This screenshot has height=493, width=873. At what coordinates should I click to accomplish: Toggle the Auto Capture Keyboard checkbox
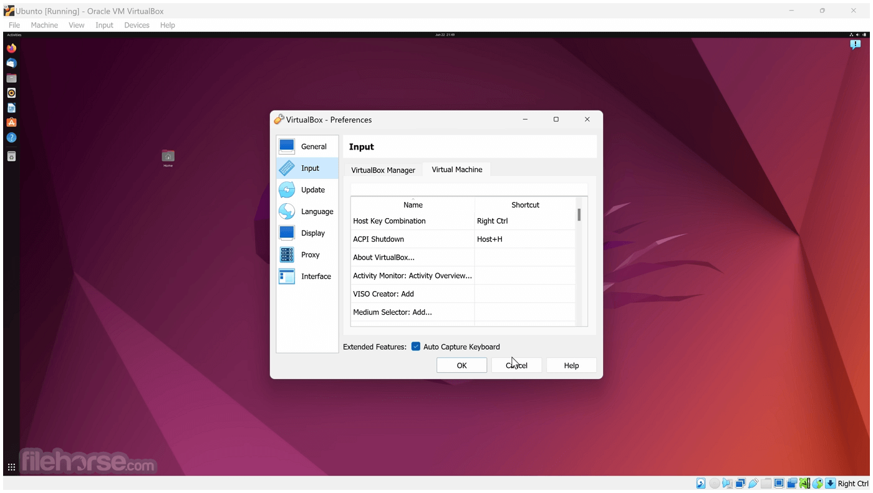[x=416, y=347]
